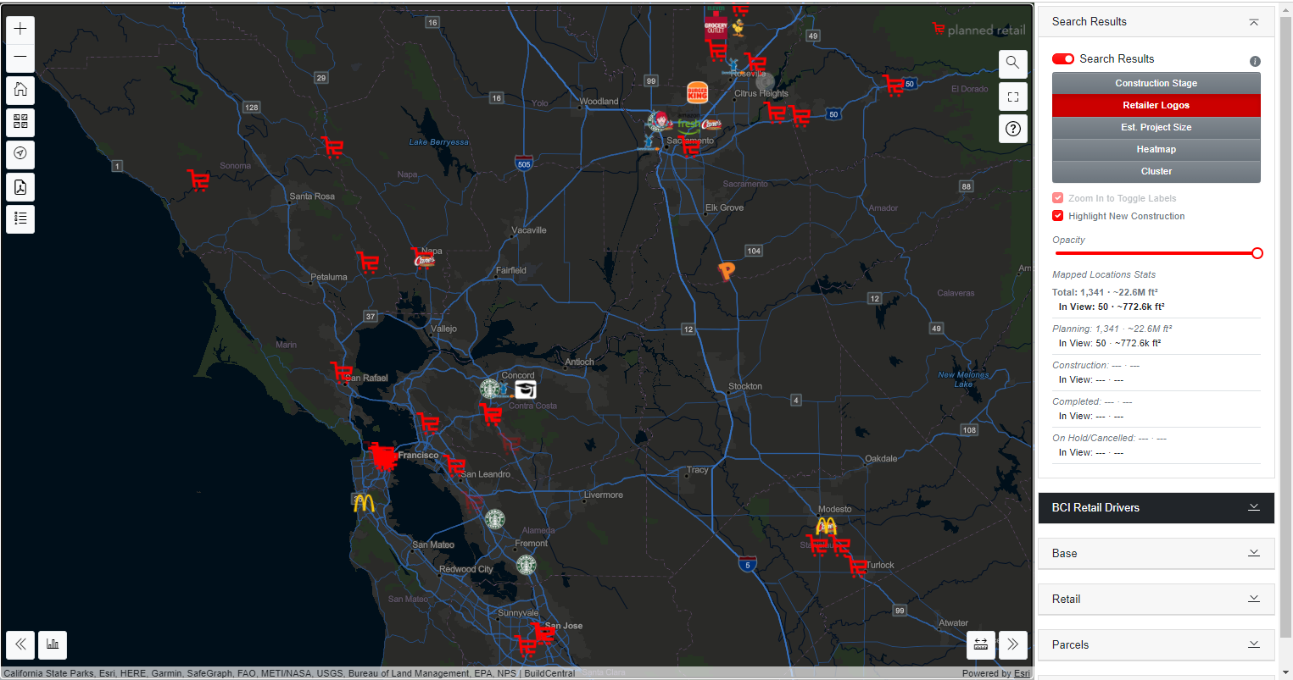The image size is (1293, 680).
Task: Uncheck Highlight New Construction
Action: [x=1058, y=216]
